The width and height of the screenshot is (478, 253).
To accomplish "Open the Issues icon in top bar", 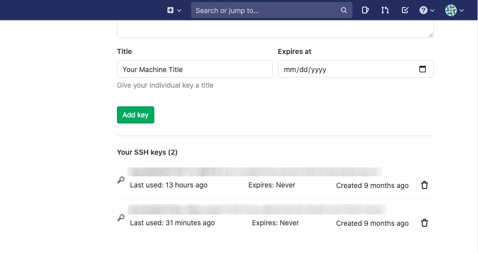I will tap(366, 10).
